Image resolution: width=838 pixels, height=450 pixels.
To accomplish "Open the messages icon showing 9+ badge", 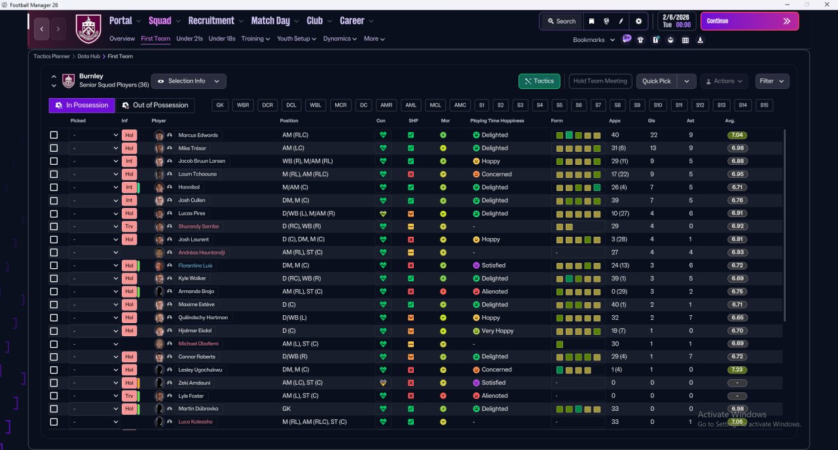I will 627,39.
